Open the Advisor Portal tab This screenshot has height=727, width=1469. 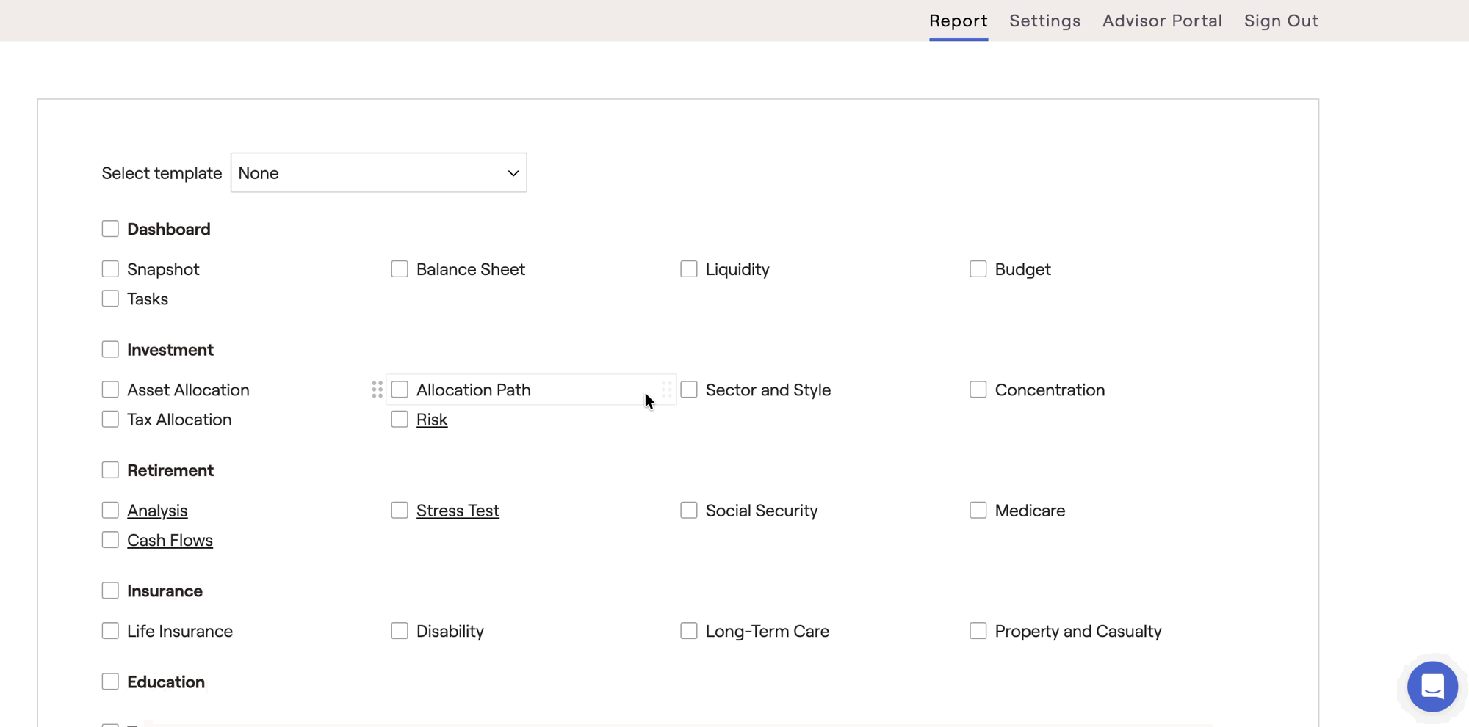(1162, 21)
